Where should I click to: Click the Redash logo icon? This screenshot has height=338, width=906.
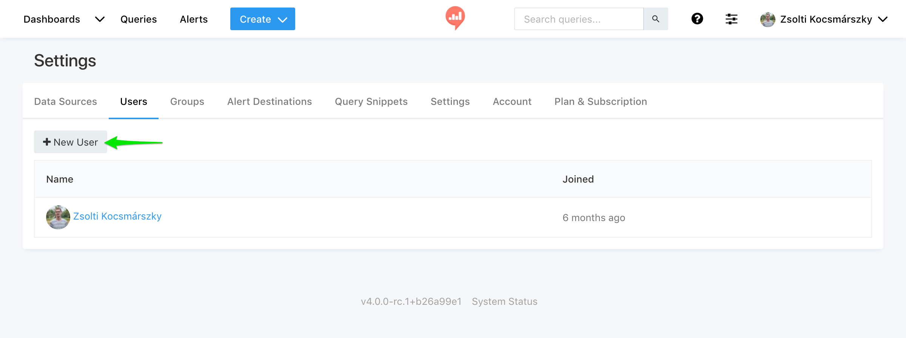(455, 18)
